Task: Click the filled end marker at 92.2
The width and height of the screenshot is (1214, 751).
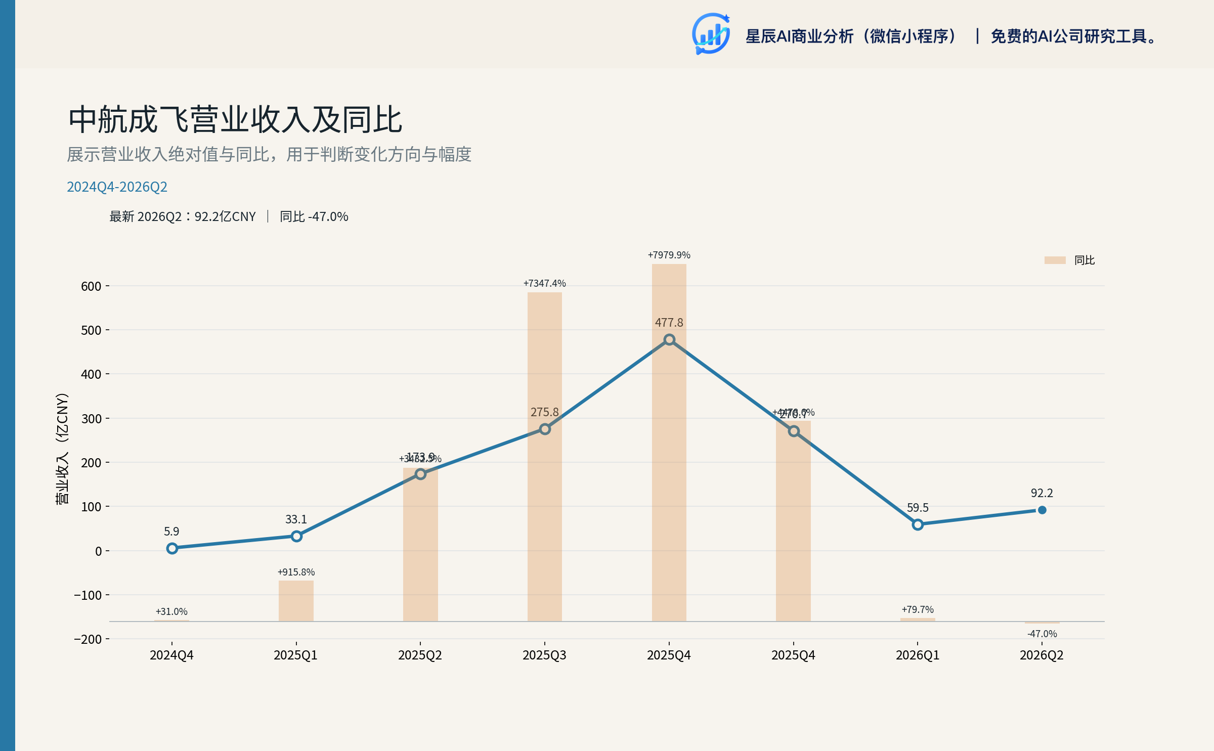Action: pos(1042,510)
